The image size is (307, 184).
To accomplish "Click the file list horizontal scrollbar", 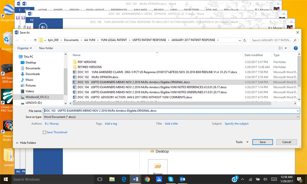I will [x=172, y=103].
